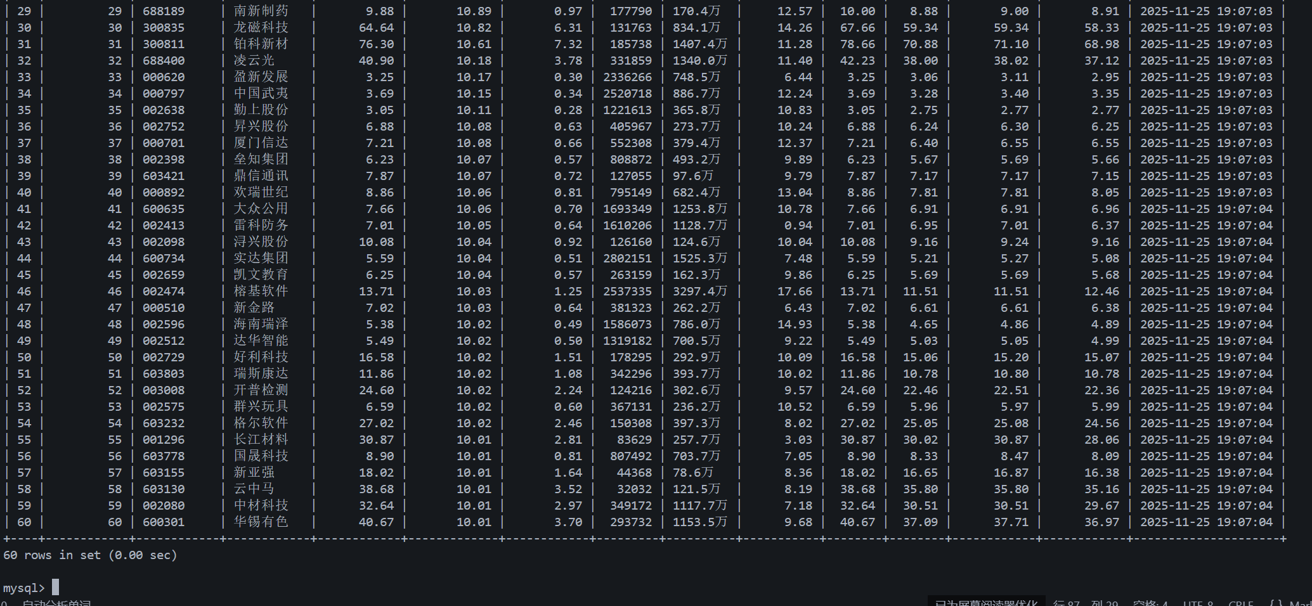1312x606 pixels.
Task: Select the name 华锡有色
Action: (x=261, y=522)
